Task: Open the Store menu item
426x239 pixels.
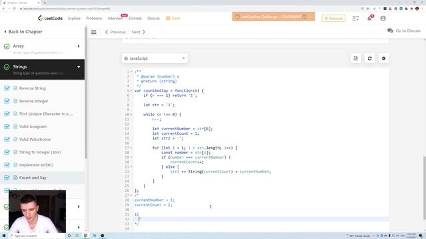Action: pyautogui.click(x=173, y=18)
